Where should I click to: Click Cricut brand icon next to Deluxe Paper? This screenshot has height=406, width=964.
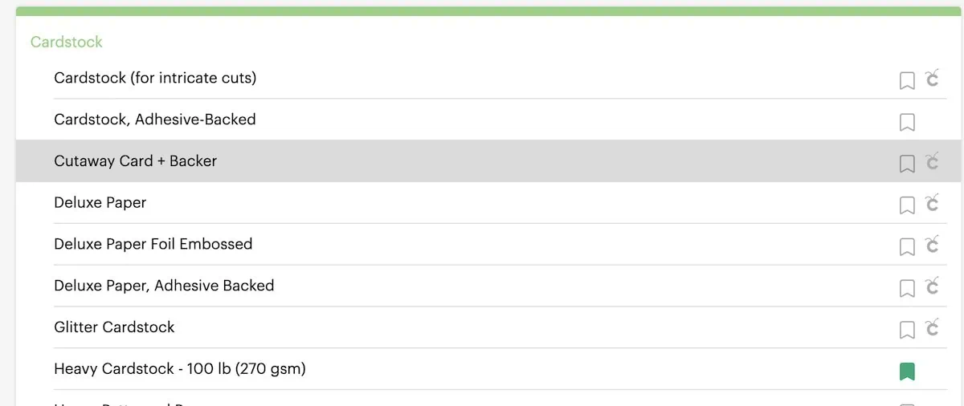click(932, 203)
